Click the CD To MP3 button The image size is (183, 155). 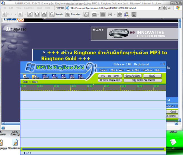click(110, 76)
